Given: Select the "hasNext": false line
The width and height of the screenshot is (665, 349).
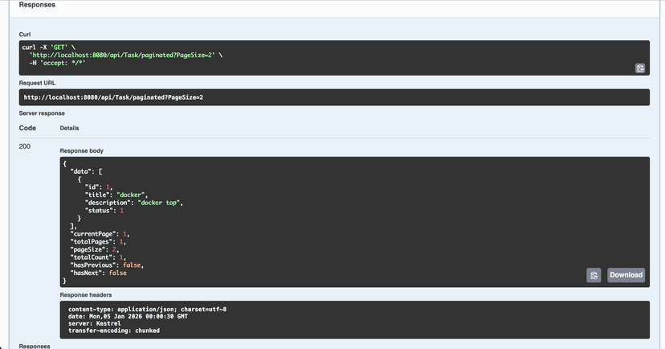Looking at the screenshot, I should click(99, 273).
